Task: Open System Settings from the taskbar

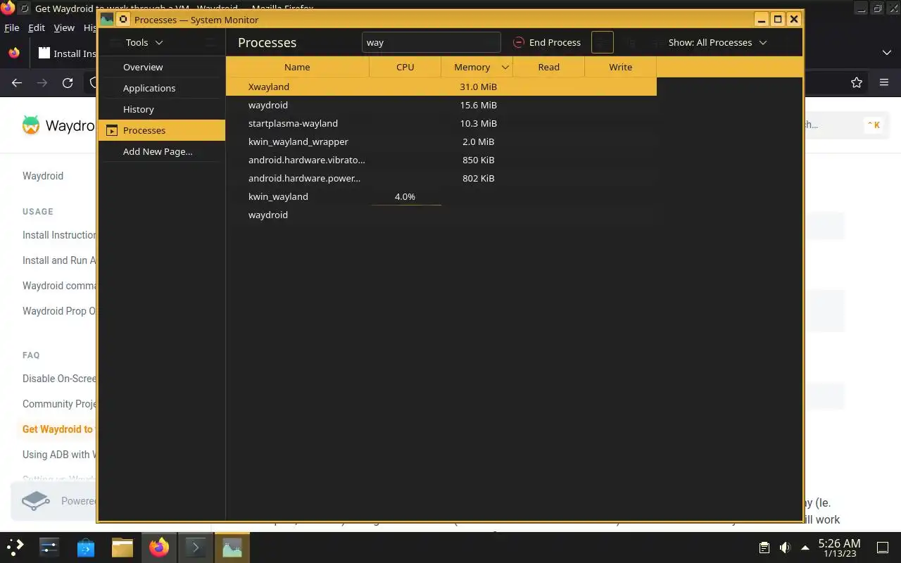Action: click(x=49, y=547)
